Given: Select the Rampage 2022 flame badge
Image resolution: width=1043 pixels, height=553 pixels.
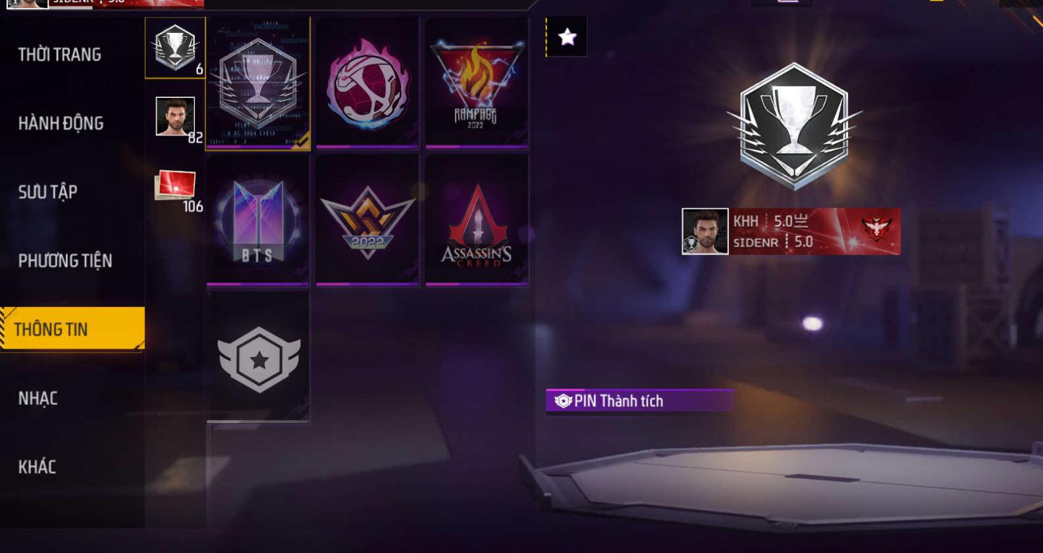Looking at the screenshot, I should click(x=477, y=84).
